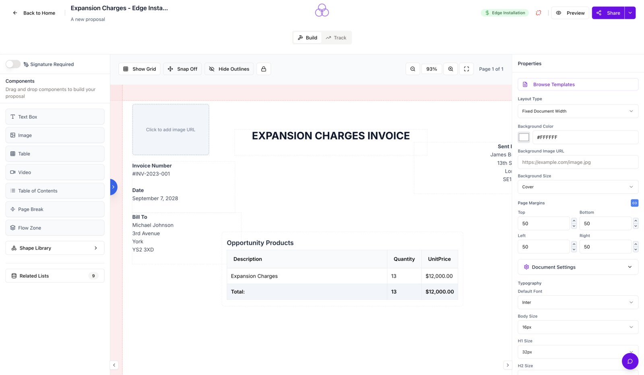The image size is (644, 375).
Task: Expand the Shape Library
Action: 55,248
